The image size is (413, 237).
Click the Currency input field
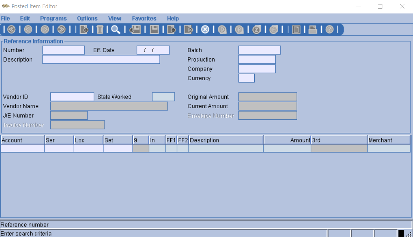[246, 78]
